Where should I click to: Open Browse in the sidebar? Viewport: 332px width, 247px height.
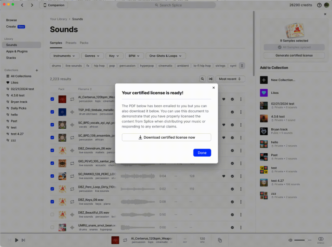[x=11, y=20]
